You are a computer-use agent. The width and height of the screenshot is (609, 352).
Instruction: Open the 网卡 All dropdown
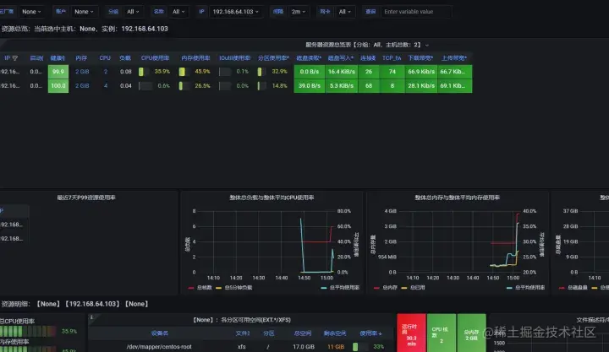tap(344, 12)
